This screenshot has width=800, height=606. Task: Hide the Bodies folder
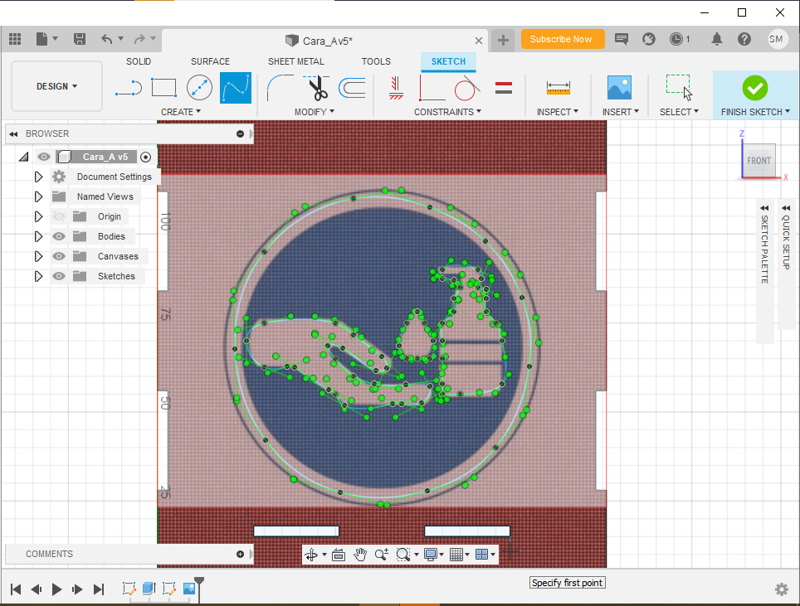coord(59,236)
